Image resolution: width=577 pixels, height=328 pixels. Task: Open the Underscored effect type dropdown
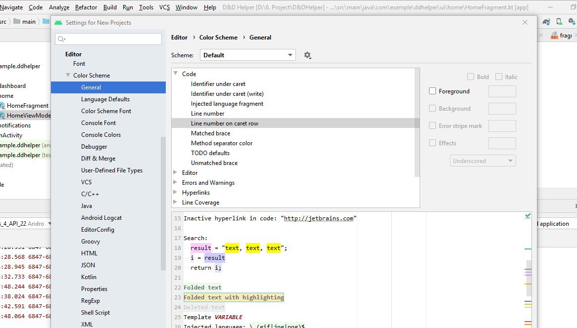click(483, 161)
